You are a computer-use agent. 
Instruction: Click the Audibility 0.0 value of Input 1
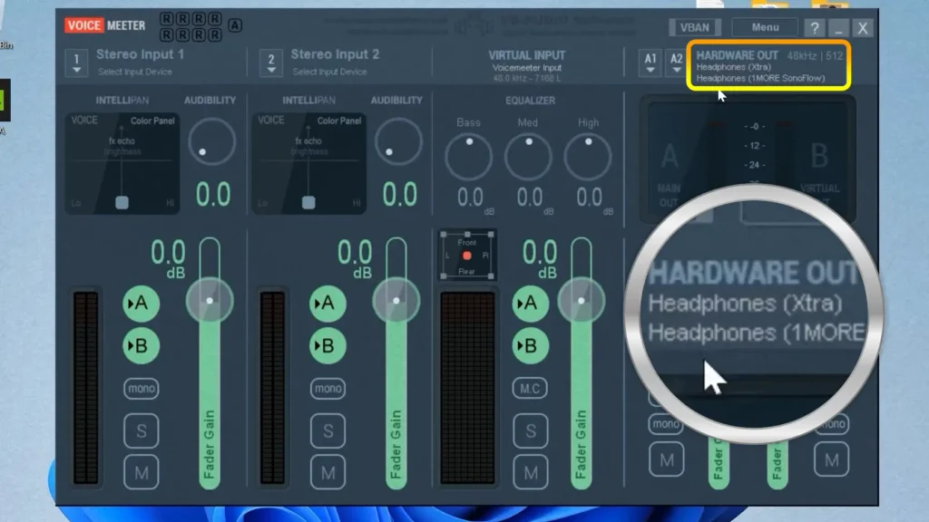pyautogui.click(x=212, y=195)
